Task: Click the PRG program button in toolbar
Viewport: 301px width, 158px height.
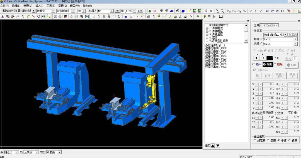Action: [x=117, y=11]
